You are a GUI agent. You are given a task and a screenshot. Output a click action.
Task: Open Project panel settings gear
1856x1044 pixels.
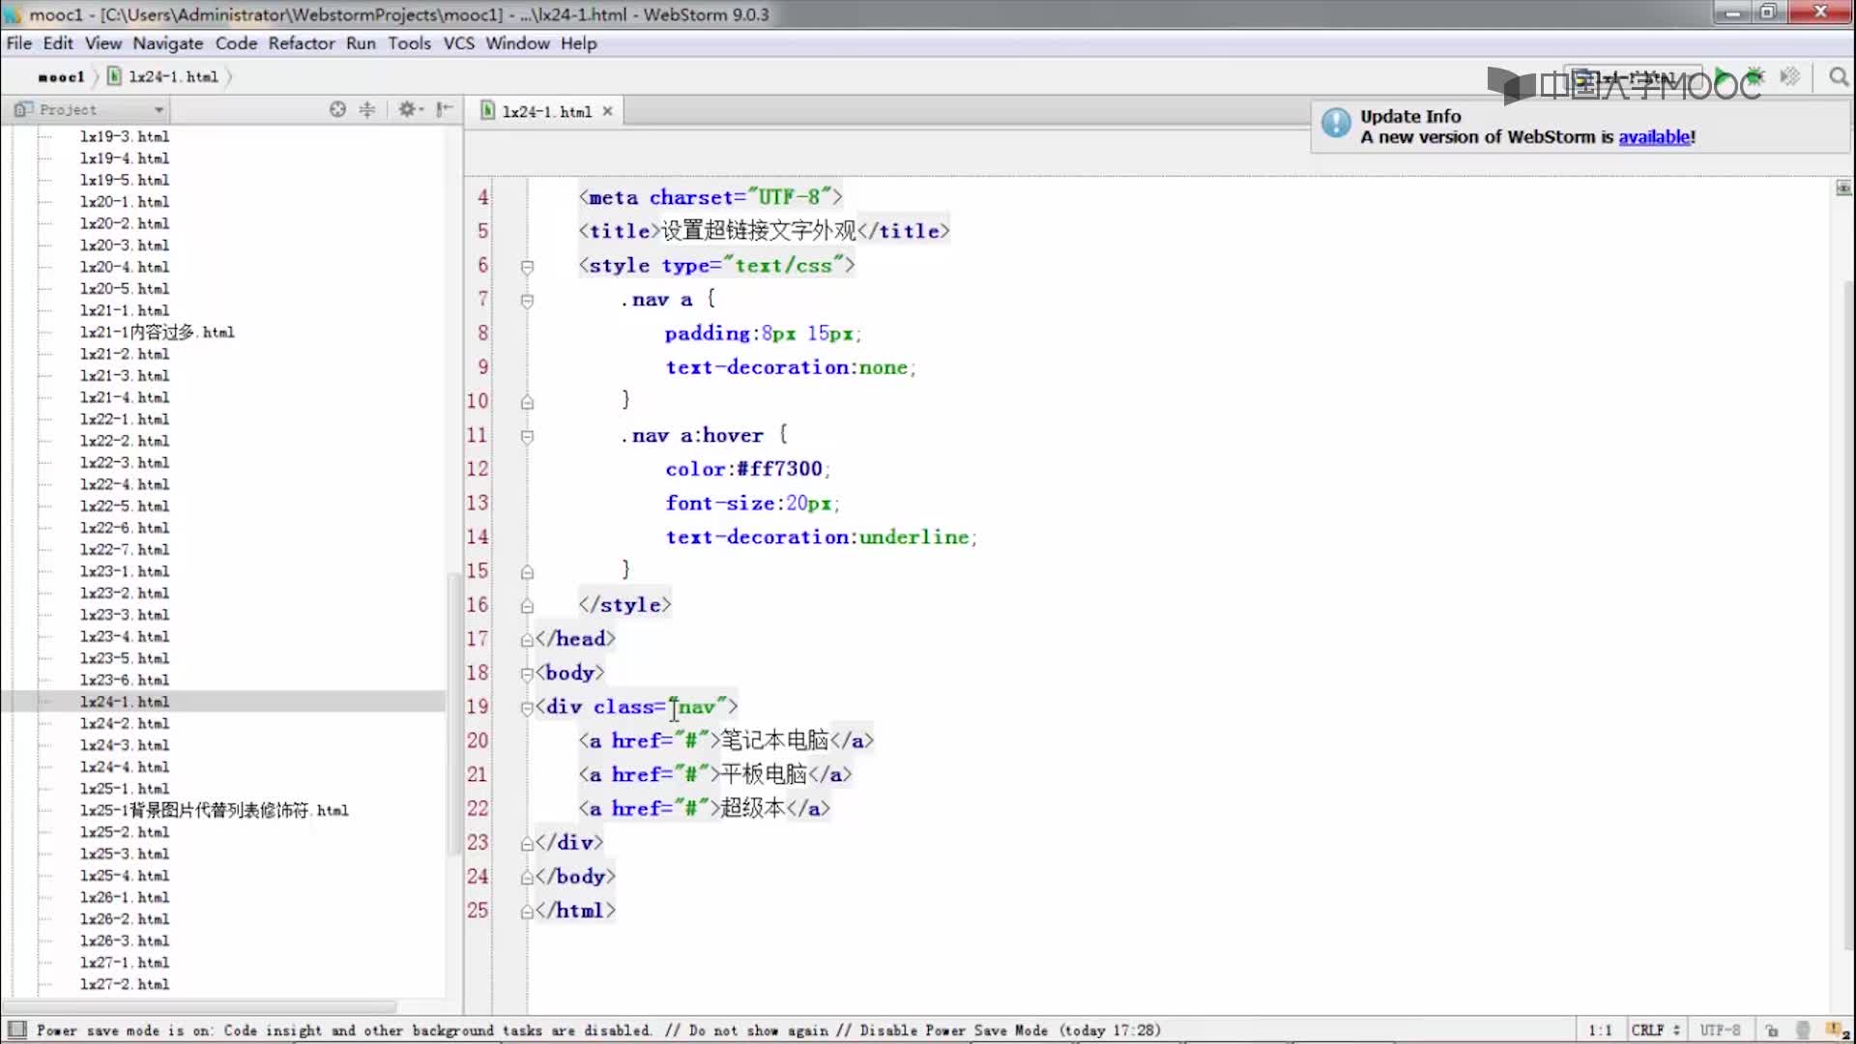coord(409,109)
